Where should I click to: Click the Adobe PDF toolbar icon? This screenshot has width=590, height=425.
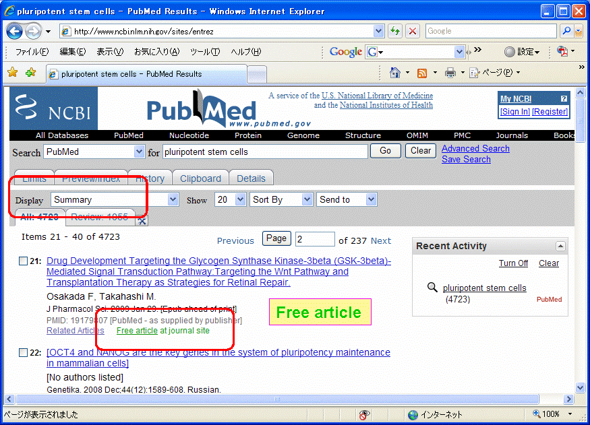tap(562, 51)
